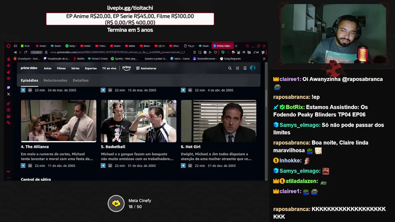The image size is (395, 222).
Task: Open Séries in Prime Video nav
Action: [75, 68]
